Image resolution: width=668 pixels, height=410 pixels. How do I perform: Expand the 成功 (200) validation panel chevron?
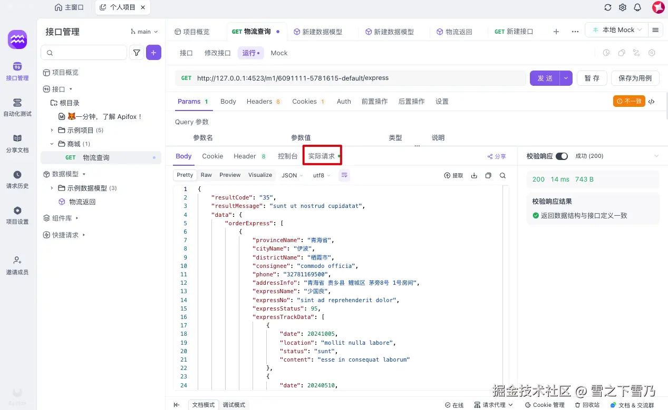pyautogui.click(x=656, y=156)
